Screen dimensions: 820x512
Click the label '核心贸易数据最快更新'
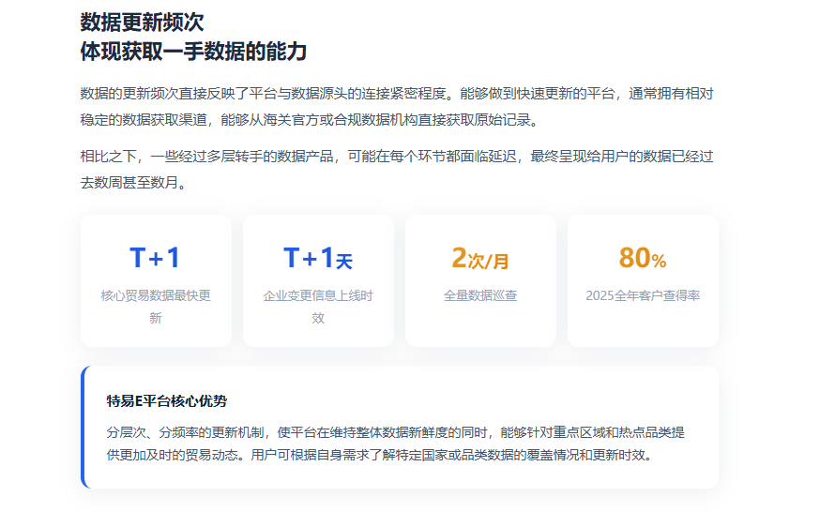coord(156,307)
